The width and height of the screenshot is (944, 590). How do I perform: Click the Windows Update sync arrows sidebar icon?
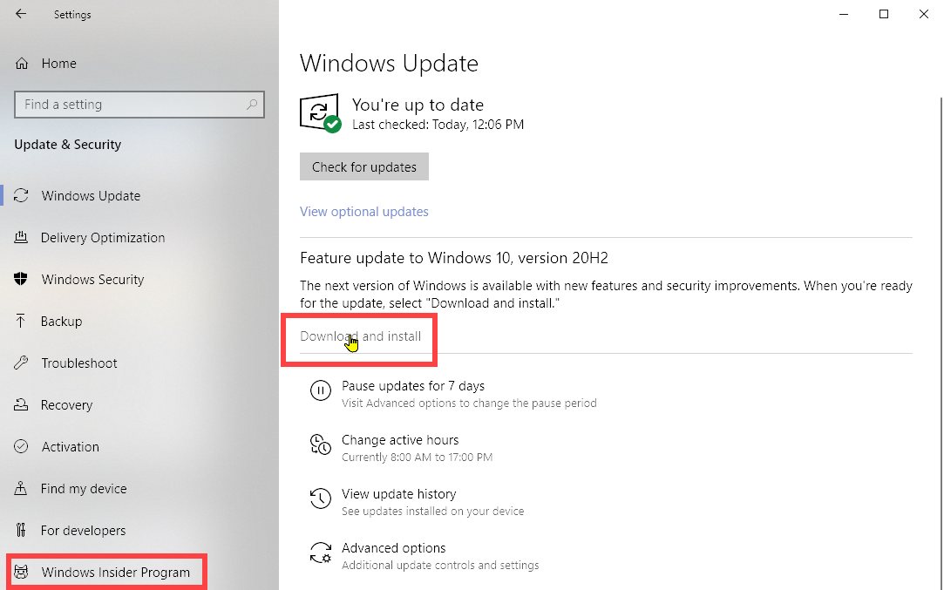21,196
